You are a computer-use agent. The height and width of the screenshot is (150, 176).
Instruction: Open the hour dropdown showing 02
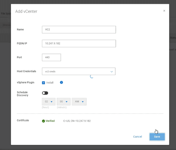tap(49, 102)
